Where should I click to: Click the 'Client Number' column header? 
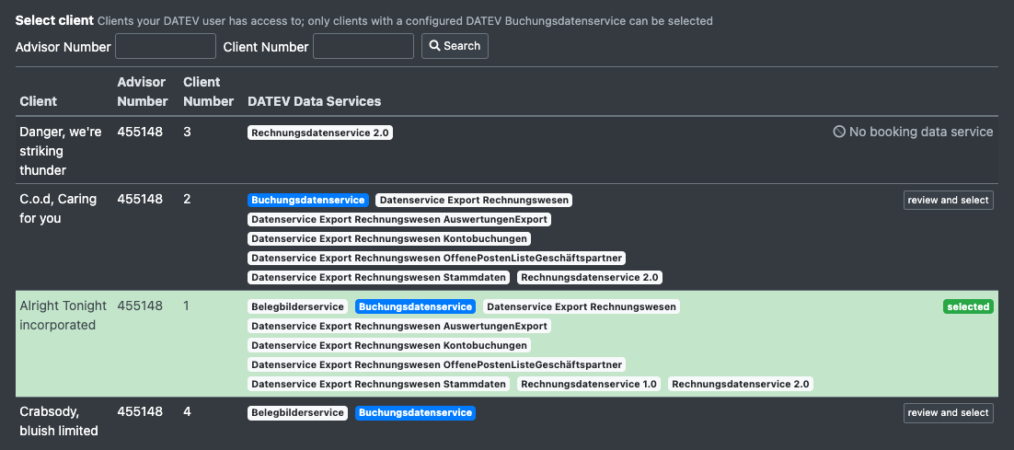[x=208, y=92]
